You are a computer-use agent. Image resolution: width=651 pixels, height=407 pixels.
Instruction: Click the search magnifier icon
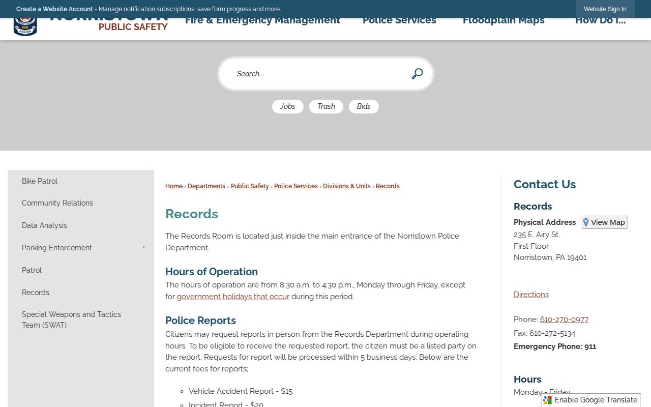tap(417, 74)
